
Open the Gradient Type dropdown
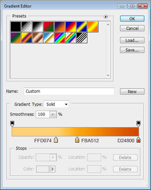pyautogui.click(x=57, y=104)
